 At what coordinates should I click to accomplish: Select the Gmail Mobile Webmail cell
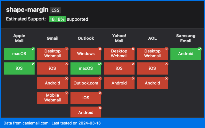pos(53,98)
